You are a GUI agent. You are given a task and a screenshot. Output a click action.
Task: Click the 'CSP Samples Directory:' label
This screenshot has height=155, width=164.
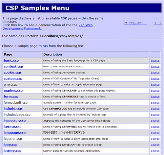click(x=20, y=36)
